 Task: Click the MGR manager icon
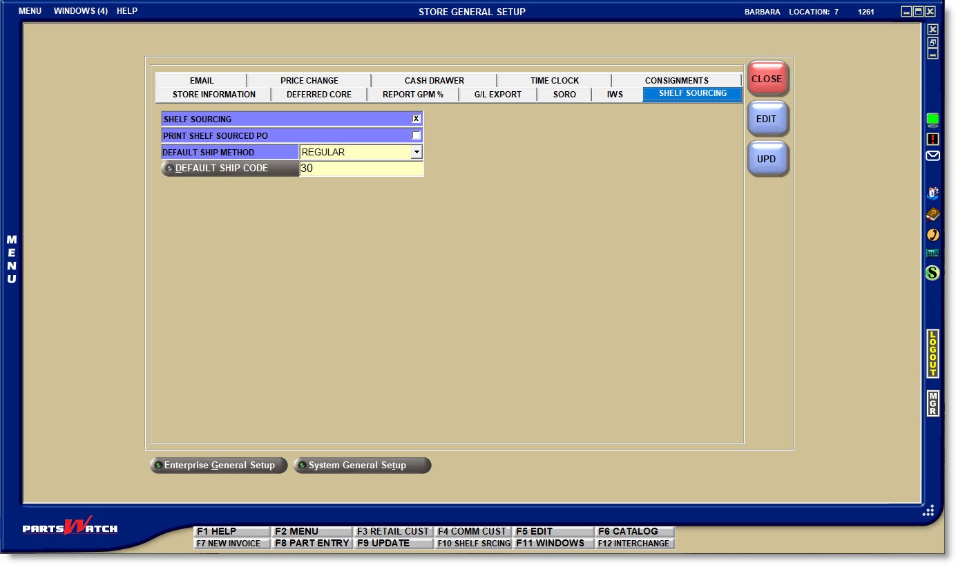(933, 403)
